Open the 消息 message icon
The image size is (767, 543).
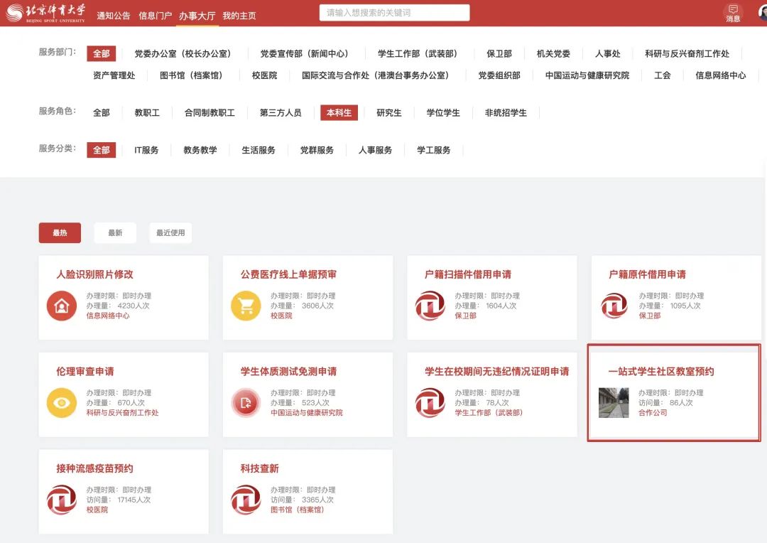click(x=733, y=12)
